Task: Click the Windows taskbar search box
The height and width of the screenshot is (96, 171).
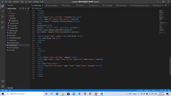Action: click(x=25, y=94)
